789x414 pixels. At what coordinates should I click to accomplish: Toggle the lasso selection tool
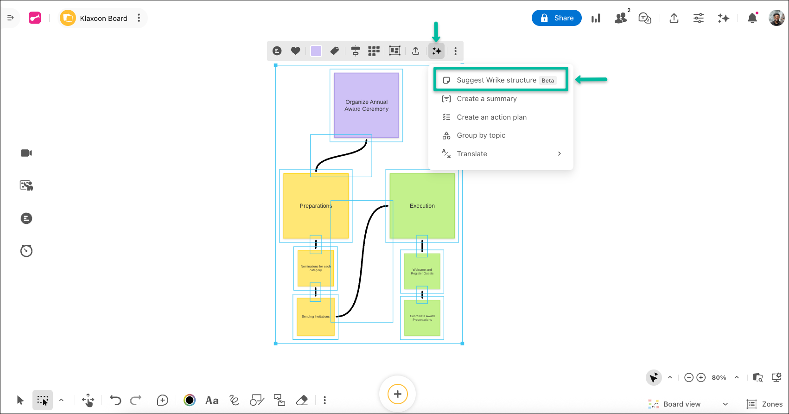[x=43, y=400]
